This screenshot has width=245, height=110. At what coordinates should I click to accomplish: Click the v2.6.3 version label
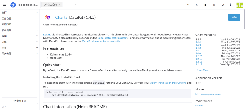point(5,107)
